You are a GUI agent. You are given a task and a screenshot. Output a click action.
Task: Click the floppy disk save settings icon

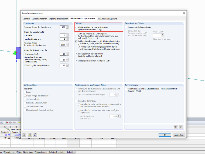click(35, 135)
